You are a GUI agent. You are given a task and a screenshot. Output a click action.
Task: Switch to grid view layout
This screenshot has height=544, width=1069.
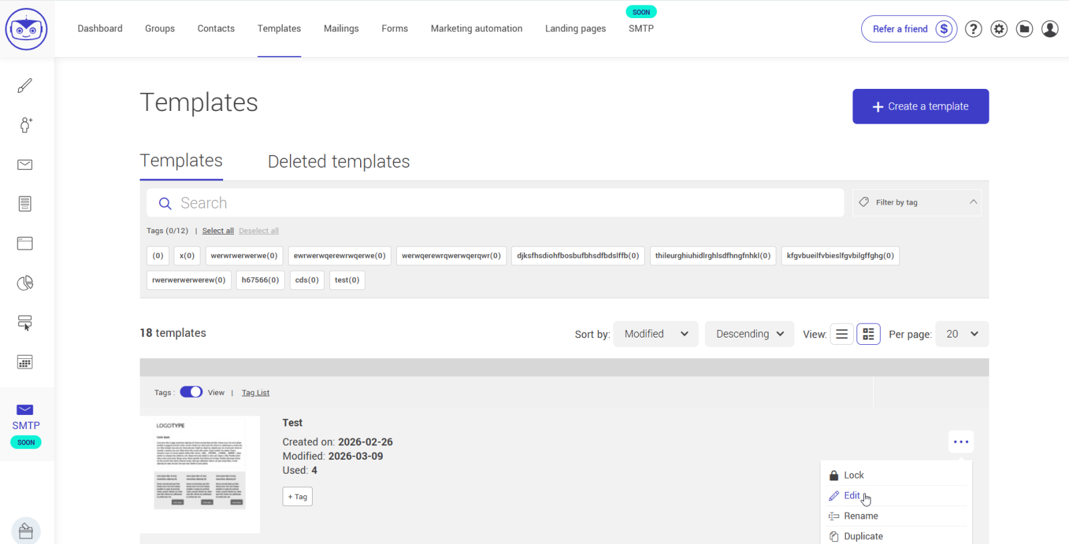click(x=868, y=334)
